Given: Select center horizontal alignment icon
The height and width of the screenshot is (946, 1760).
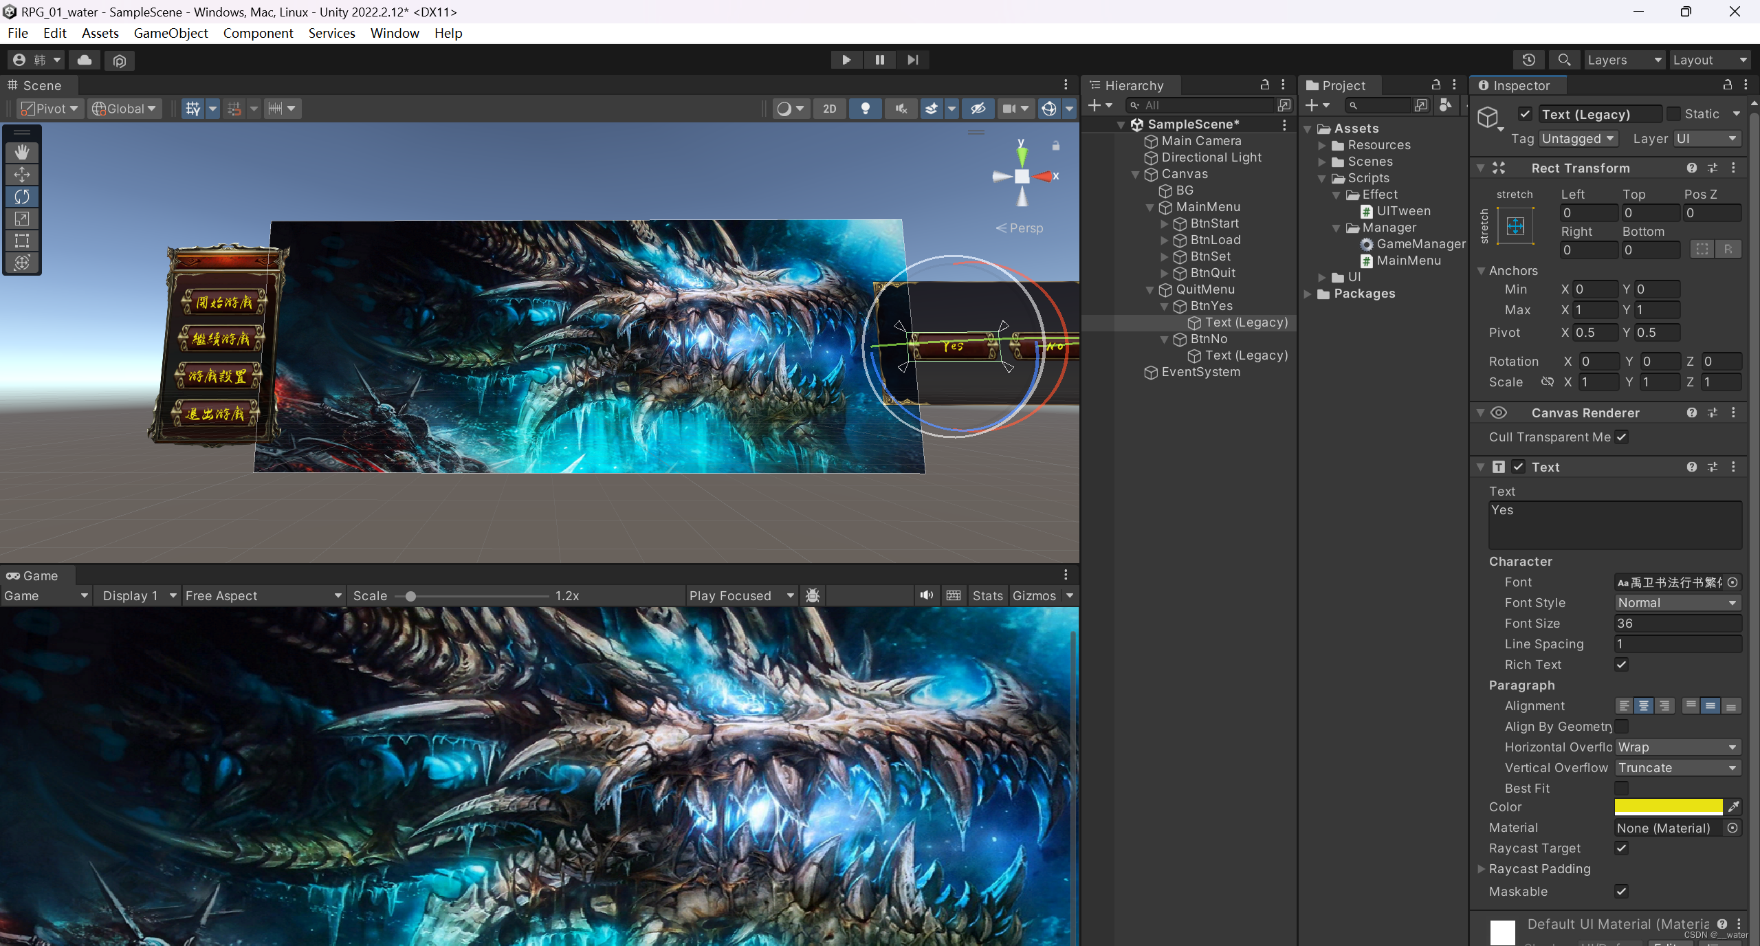Looking at the screenshot, I should (1643, 706).
